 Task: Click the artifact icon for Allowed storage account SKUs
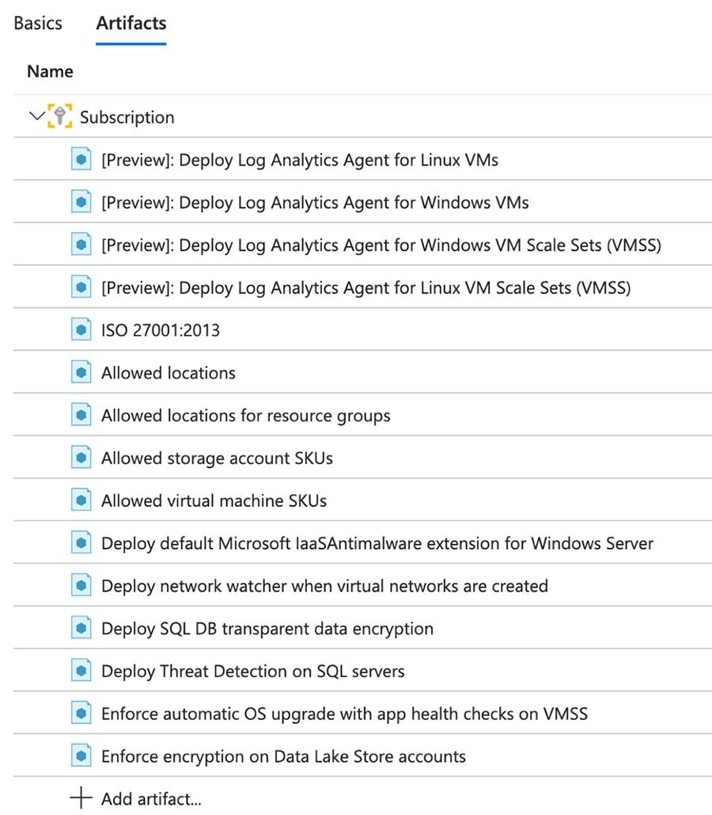pos(81,458)
